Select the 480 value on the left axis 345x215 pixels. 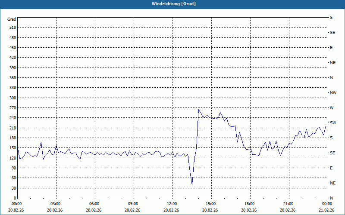coord(13,38)
